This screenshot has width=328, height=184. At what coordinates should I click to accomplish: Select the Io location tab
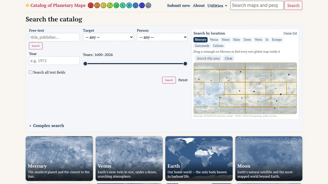(x=267, y=40)
